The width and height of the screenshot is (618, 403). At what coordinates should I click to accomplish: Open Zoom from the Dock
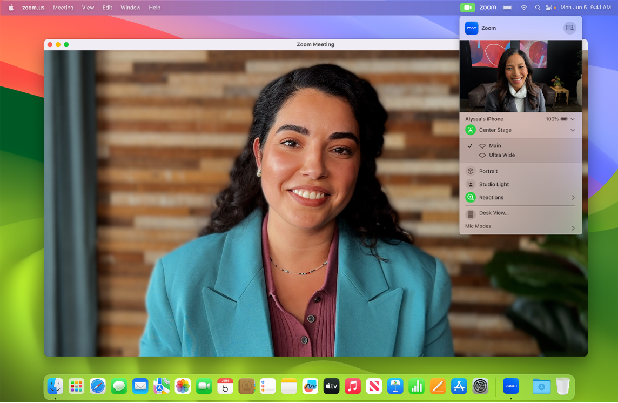coord(510,386)
